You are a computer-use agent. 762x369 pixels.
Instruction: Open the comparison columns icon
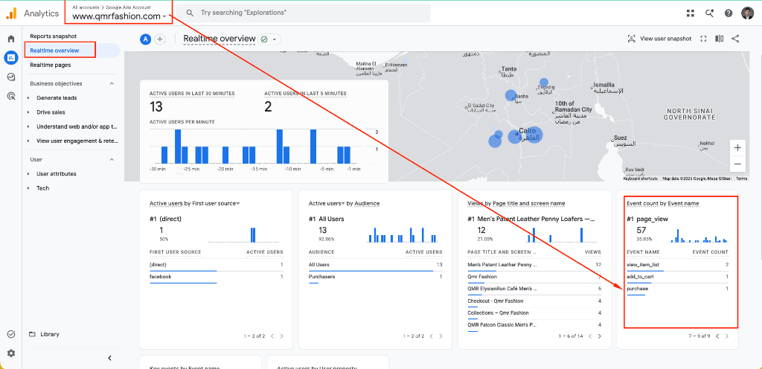click(x=720, y=39)
